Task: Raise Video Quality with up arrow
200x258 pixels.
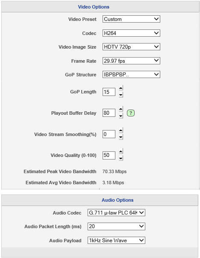Action: (x=121, y=151)
